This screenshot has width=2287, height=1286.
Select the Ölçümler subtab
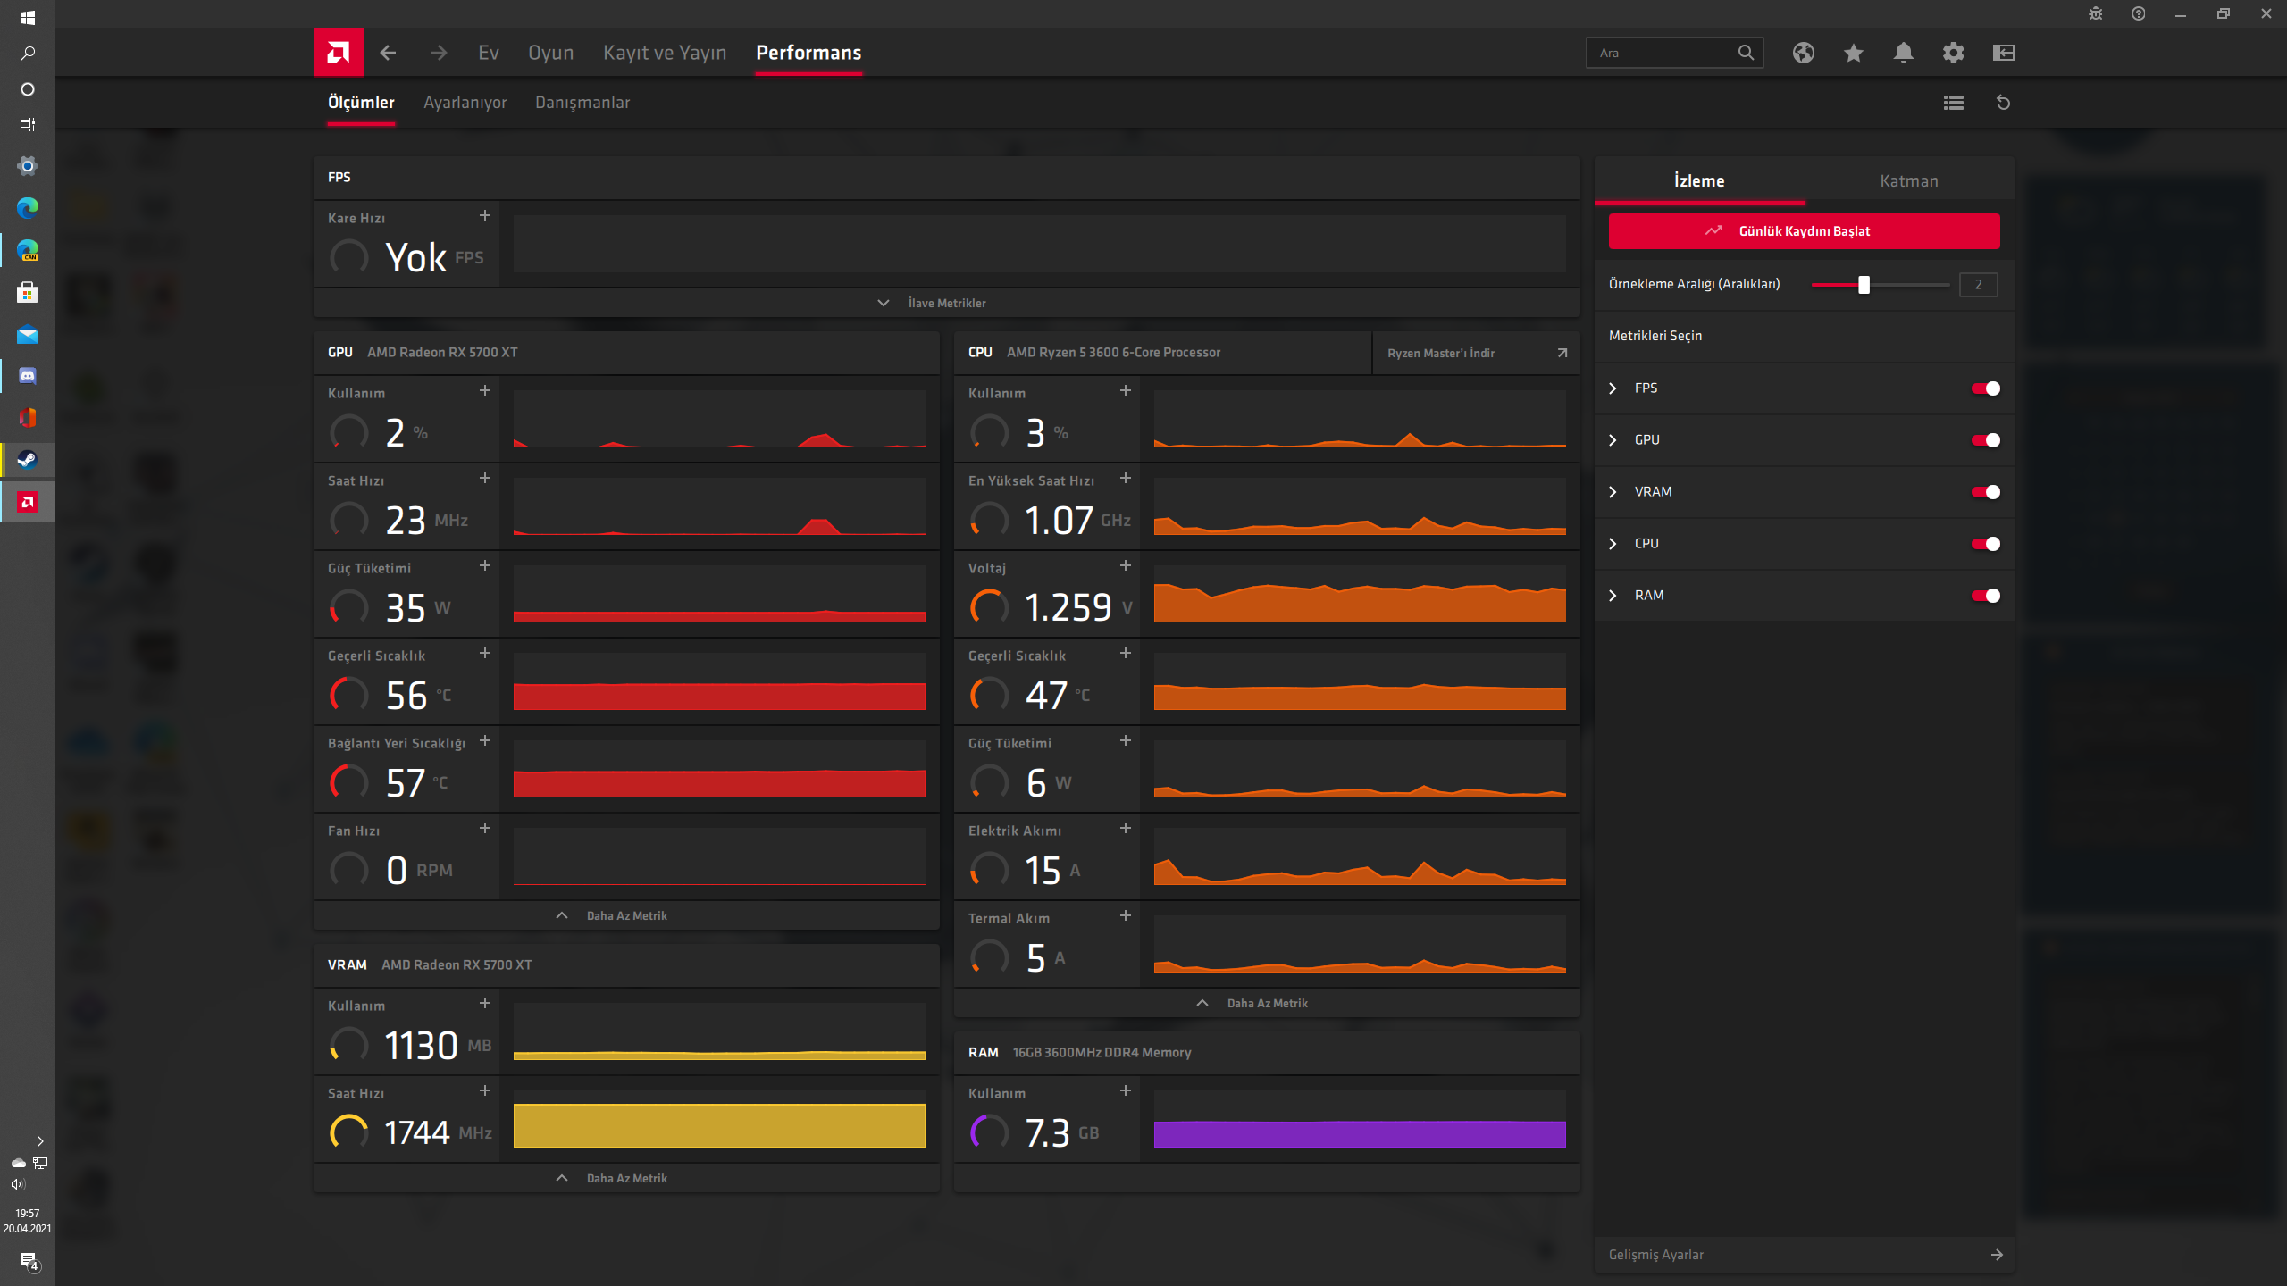[361, 103]
